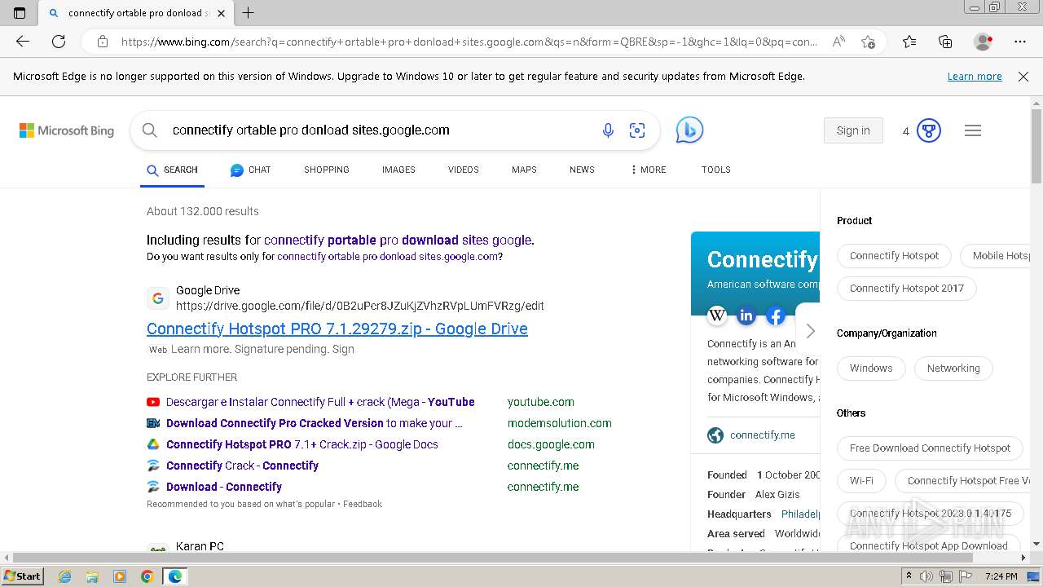Switch to the NEWS tab
The height and width of the screenshot is (587, 1043).
pyautogui.click(x=582, y=170)
